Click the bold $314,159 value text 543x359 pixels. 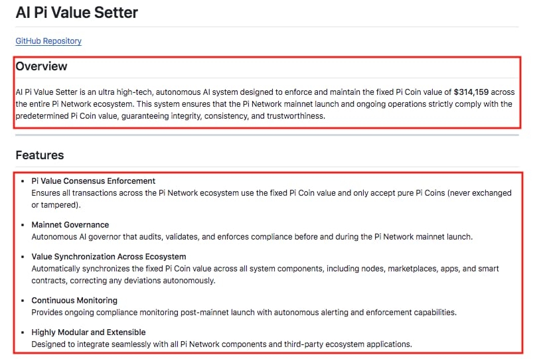pyautogui.click(x=471, y=92)
